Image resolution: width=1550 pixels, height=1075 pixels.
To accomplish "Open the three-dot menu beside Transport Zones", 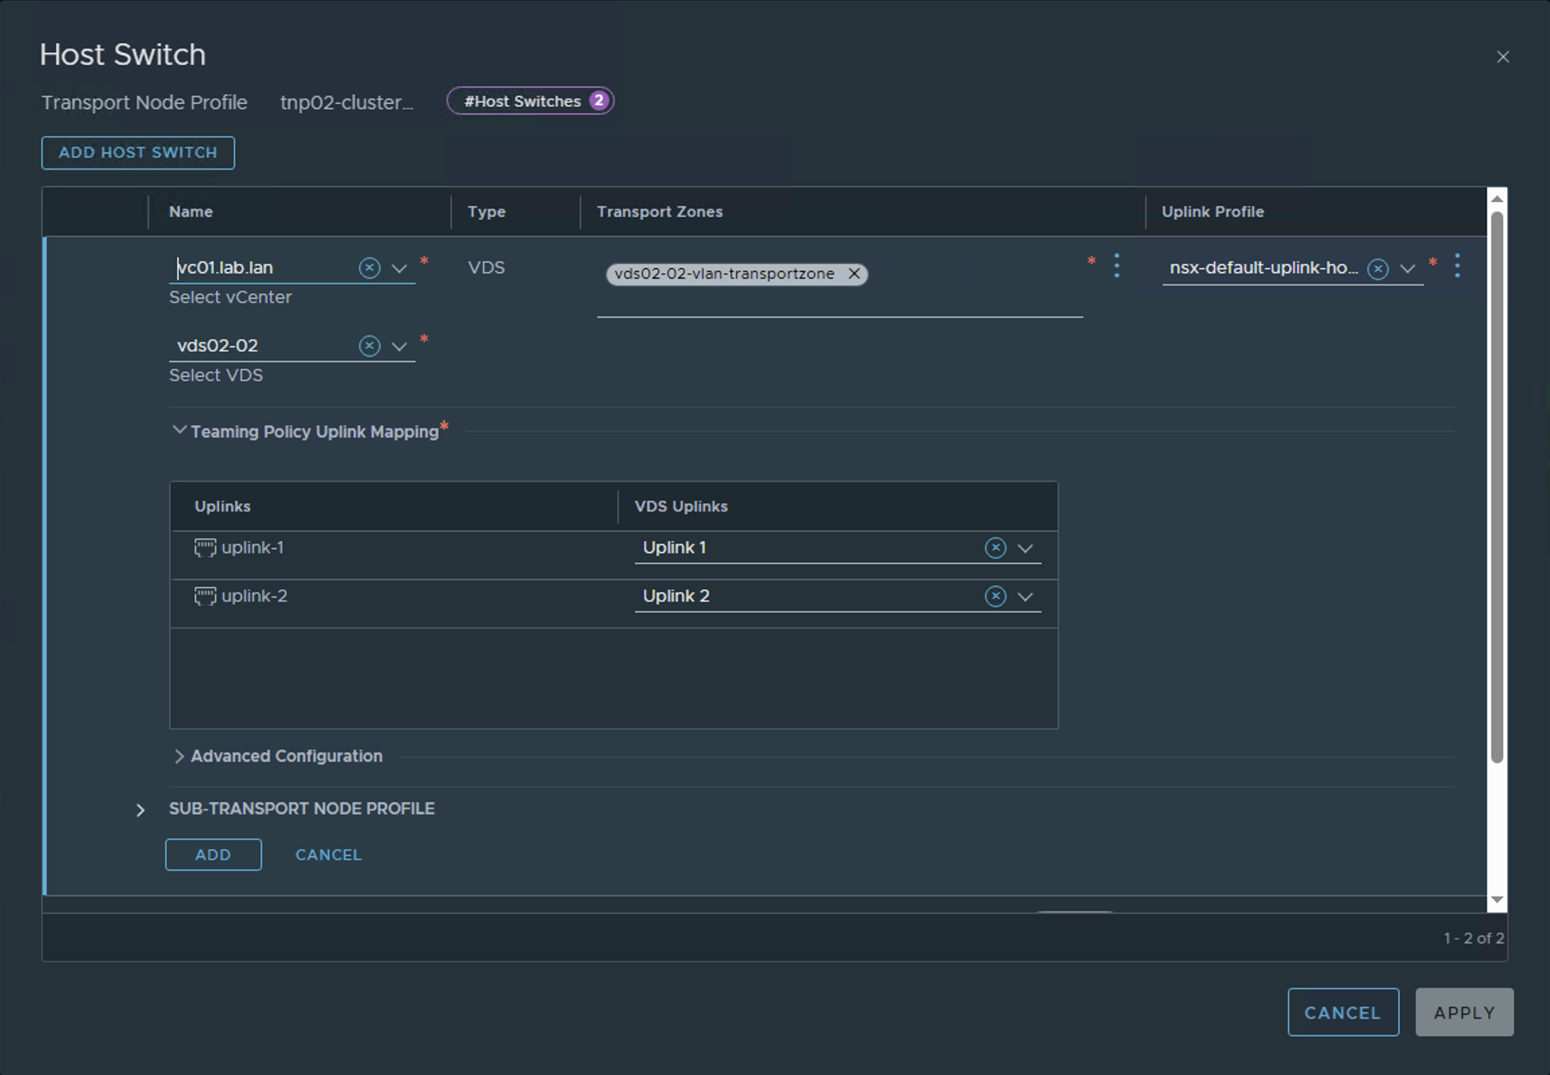I will [x=1116, y=266].
